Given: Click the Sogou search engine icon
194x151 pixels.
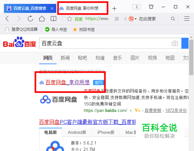Looking at the screenshot, I should [x=131, y=19].
